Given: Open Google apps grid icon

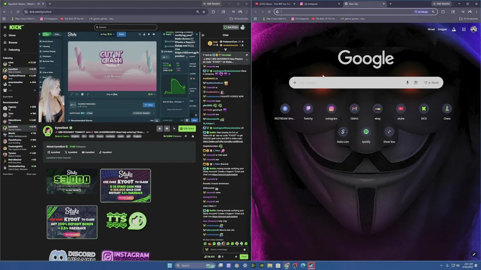Looking at the screenshot, I should (464, 29).
